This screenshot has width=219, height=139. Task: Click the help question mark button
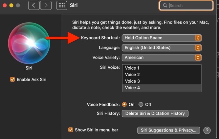click(x=207, y=130)
